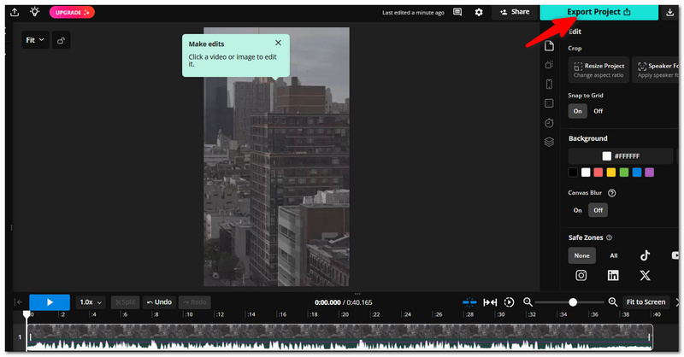The width and height of the screenshot is (684, 357).
Task: Select the resize layers sidebar icon
Action: point(549,65)
